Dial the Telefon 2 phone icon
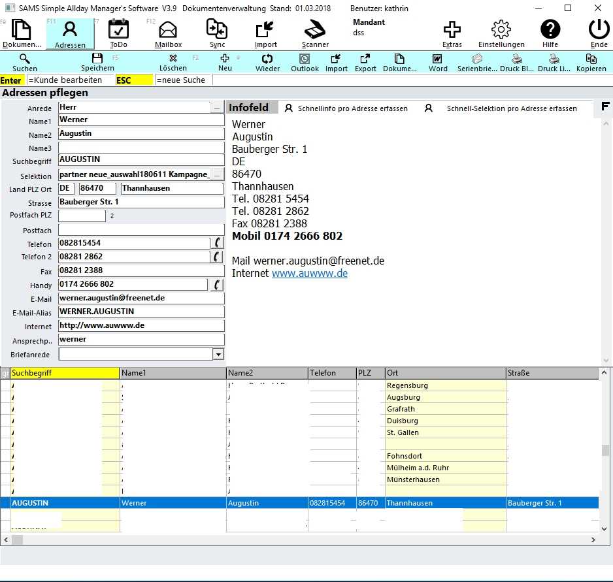The height and width of the screenshot is (582, 613). click(217, 257)
